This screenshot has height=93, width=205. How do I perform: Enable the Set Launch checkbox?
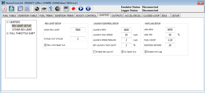pos(94,52)
